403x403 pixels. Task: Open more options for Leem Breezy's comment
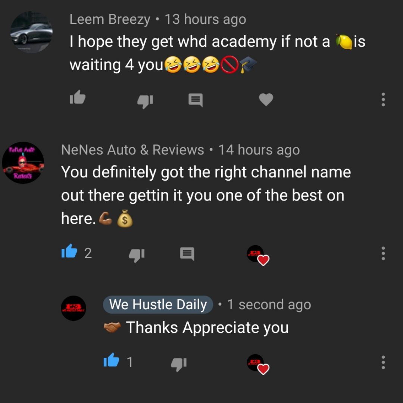(x=383, y=100)
